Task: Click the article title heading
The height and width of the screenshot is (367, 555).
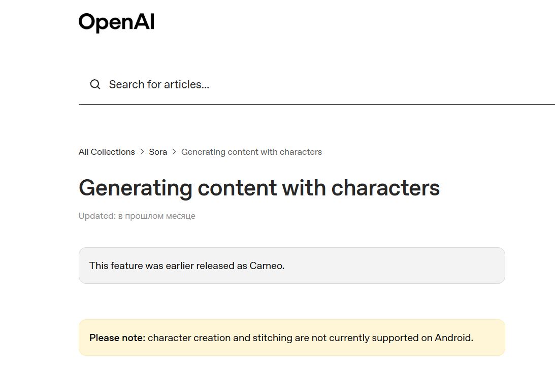Action: [x=259, y=188]
